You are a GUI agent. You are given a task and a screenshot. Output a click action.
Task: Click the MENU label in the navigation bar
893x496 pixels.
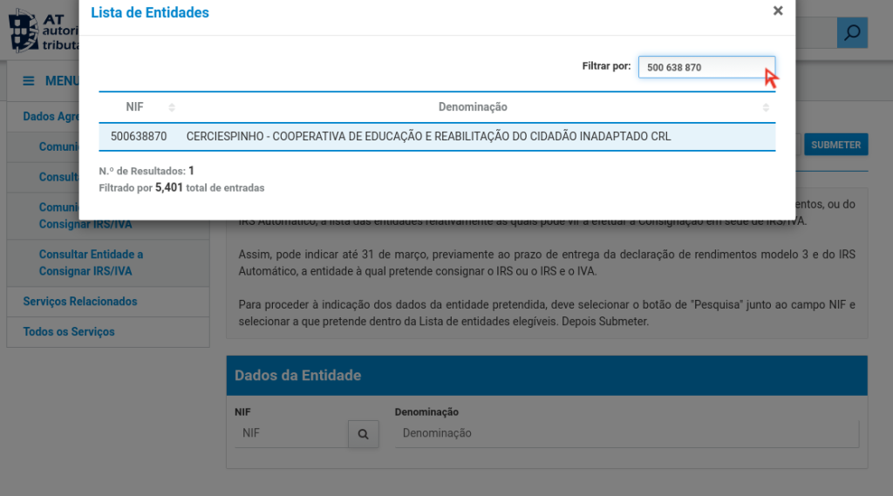click(62, 81)
